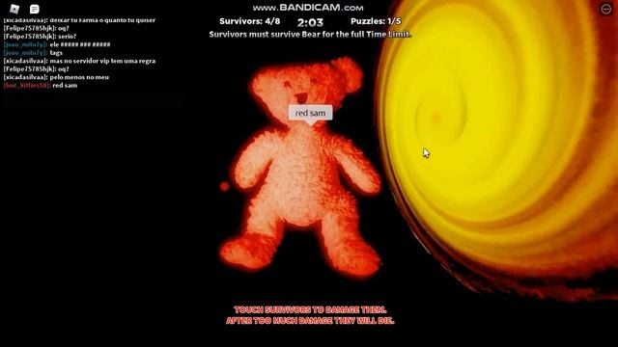This screenshot has width=618, height=347.
Task: Click 'TOUCH SURVIVORS TO DAMAGE THEM.' hint
Action: tap(310, 309)
